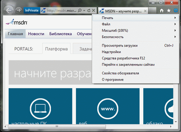Close the MSDN tab with its X
This screenshot has width=181, height=132.
coord(145,11)
